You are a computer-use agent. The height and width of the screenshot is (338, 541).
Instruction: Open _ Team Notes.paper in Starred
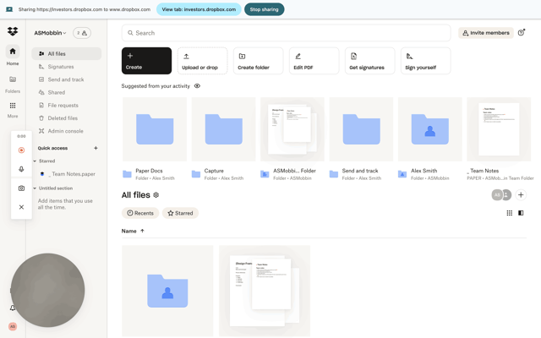coord(68,174)
